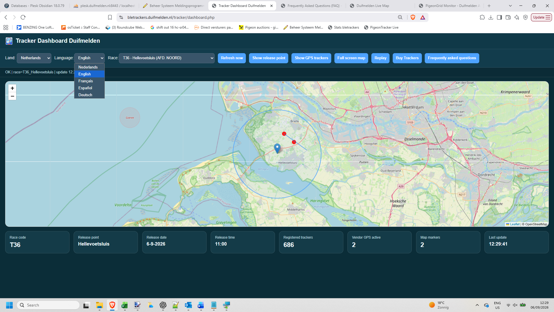The height and width of the screenshot is (312, 554).
Task: Open Stats bletrackers bookmark
Action: (x=343, y=27)
